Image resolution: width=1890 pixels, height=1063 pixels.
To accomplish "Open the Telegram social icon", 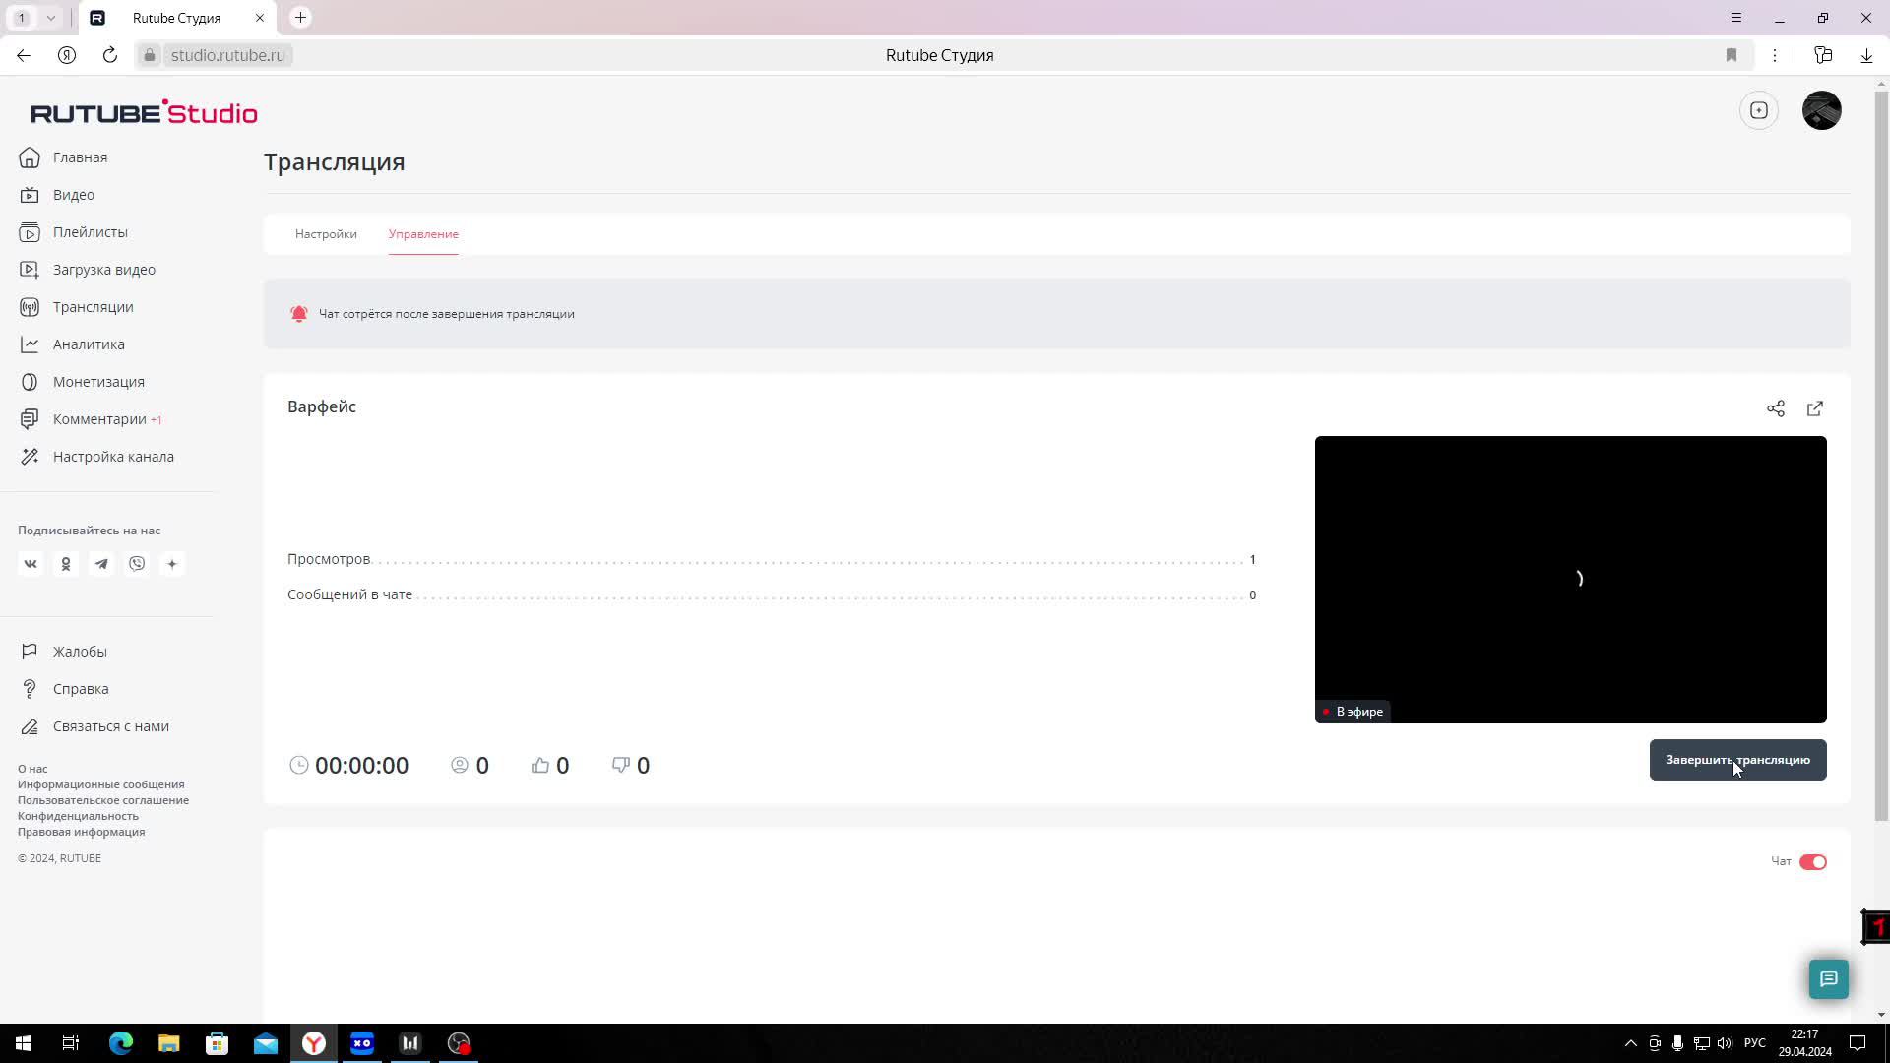I will (x=101, y=564).
